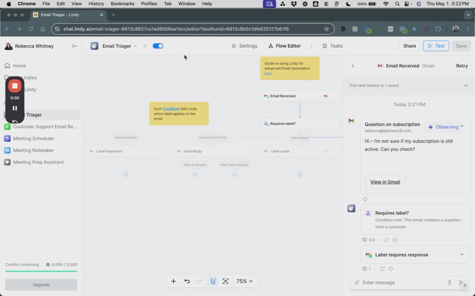Open the Chrome extensions puzzle icon
The image size is (475, 296).
click(438, 29)
